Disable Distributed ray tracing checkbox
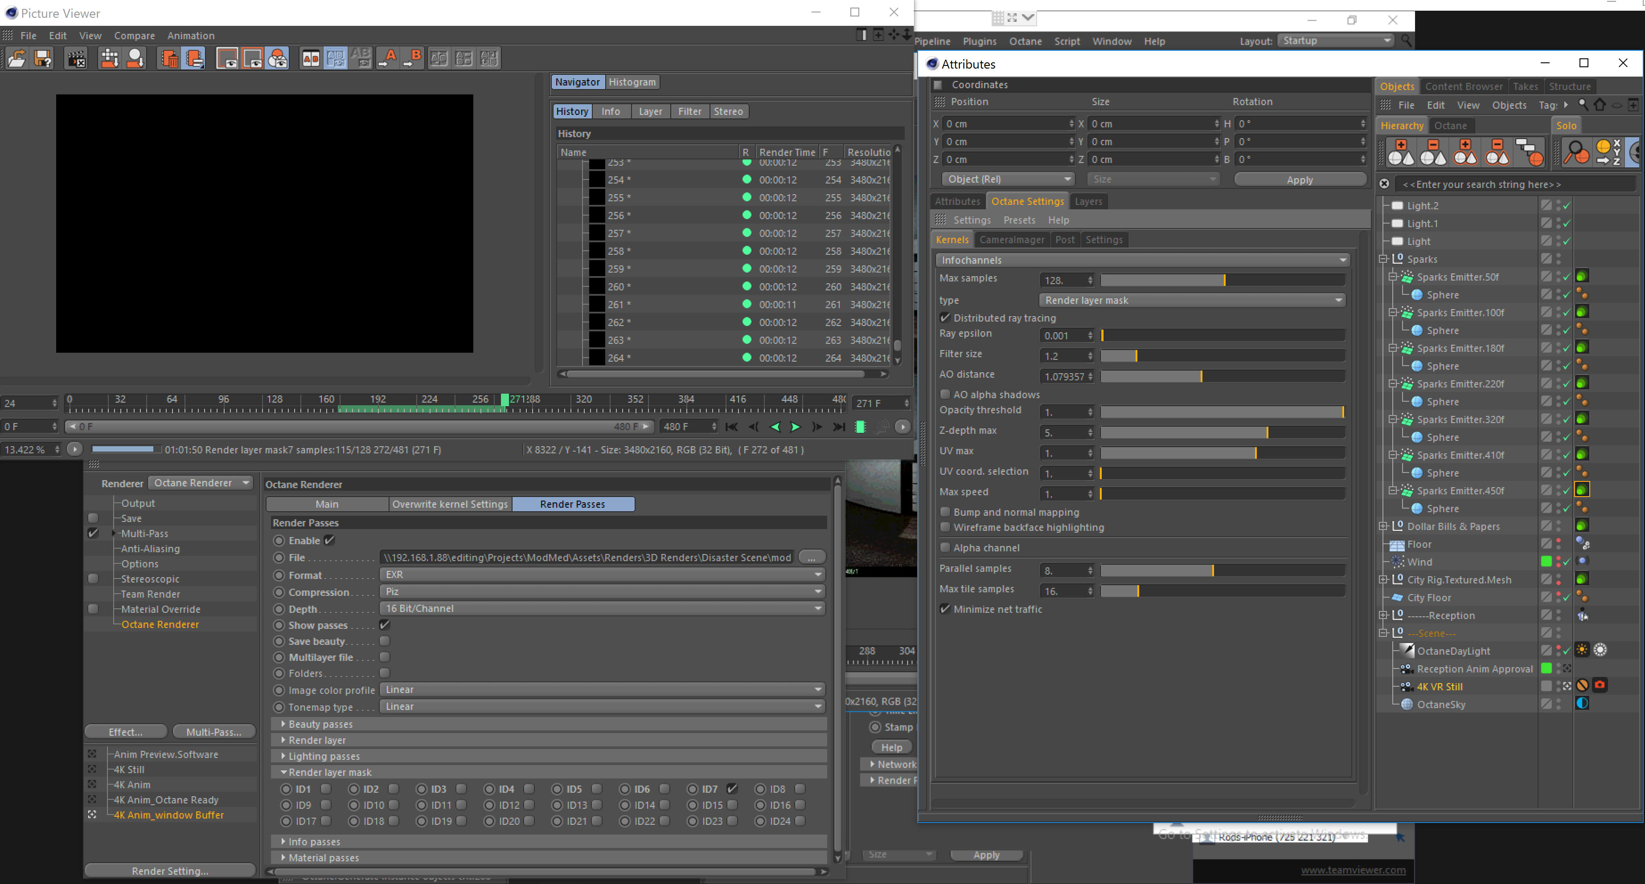The width and height of the screenshot is (1645, 884). coord(945,318)
